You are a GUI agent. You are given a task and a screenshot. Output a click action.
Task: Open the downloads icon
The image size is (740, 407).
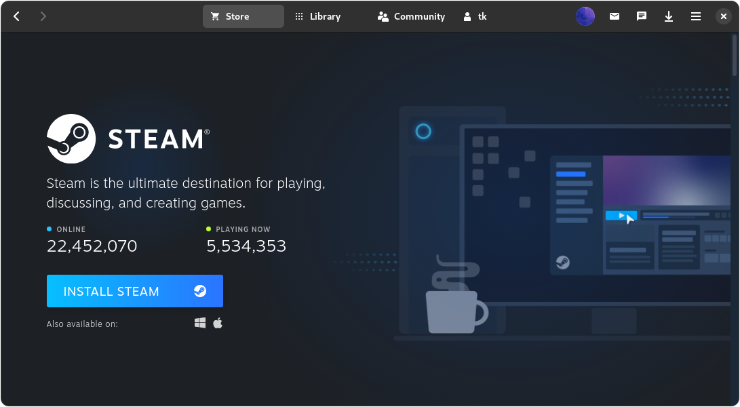point(669,16)
